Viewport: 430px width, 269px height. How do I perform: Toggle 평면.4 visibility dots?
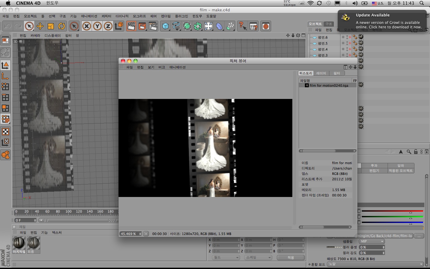tap(347, 49)
